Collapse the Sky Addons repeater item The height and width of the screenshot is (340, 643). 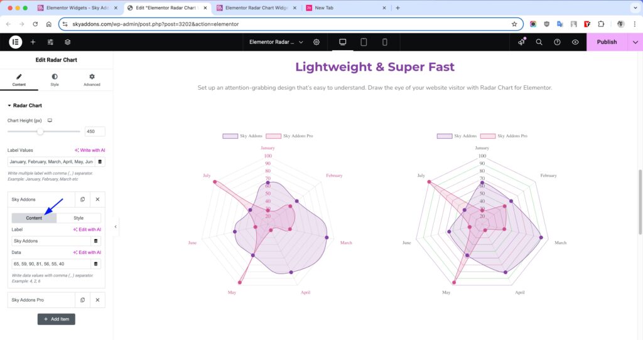(41, 199)
